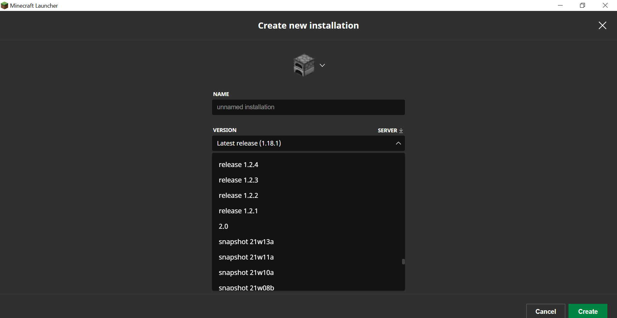617x318 pixels.
Task: Select snapshot 21w08b at list bottom
Action: point(246,287)
